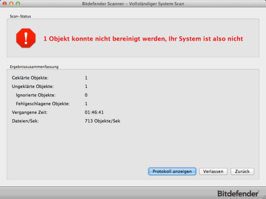Select the red status message text
Image resolution: width=266 pixels, height=199 pixels.
(143, 39)
